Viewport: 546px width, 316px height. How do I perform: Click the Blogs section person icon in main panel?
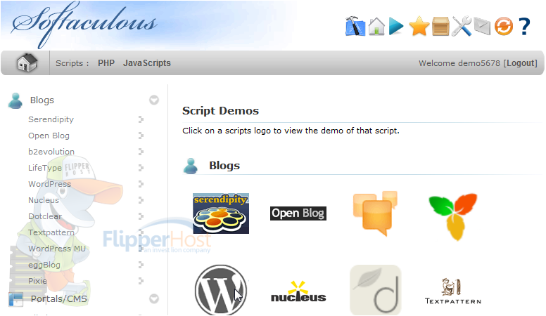coord(191,166)
